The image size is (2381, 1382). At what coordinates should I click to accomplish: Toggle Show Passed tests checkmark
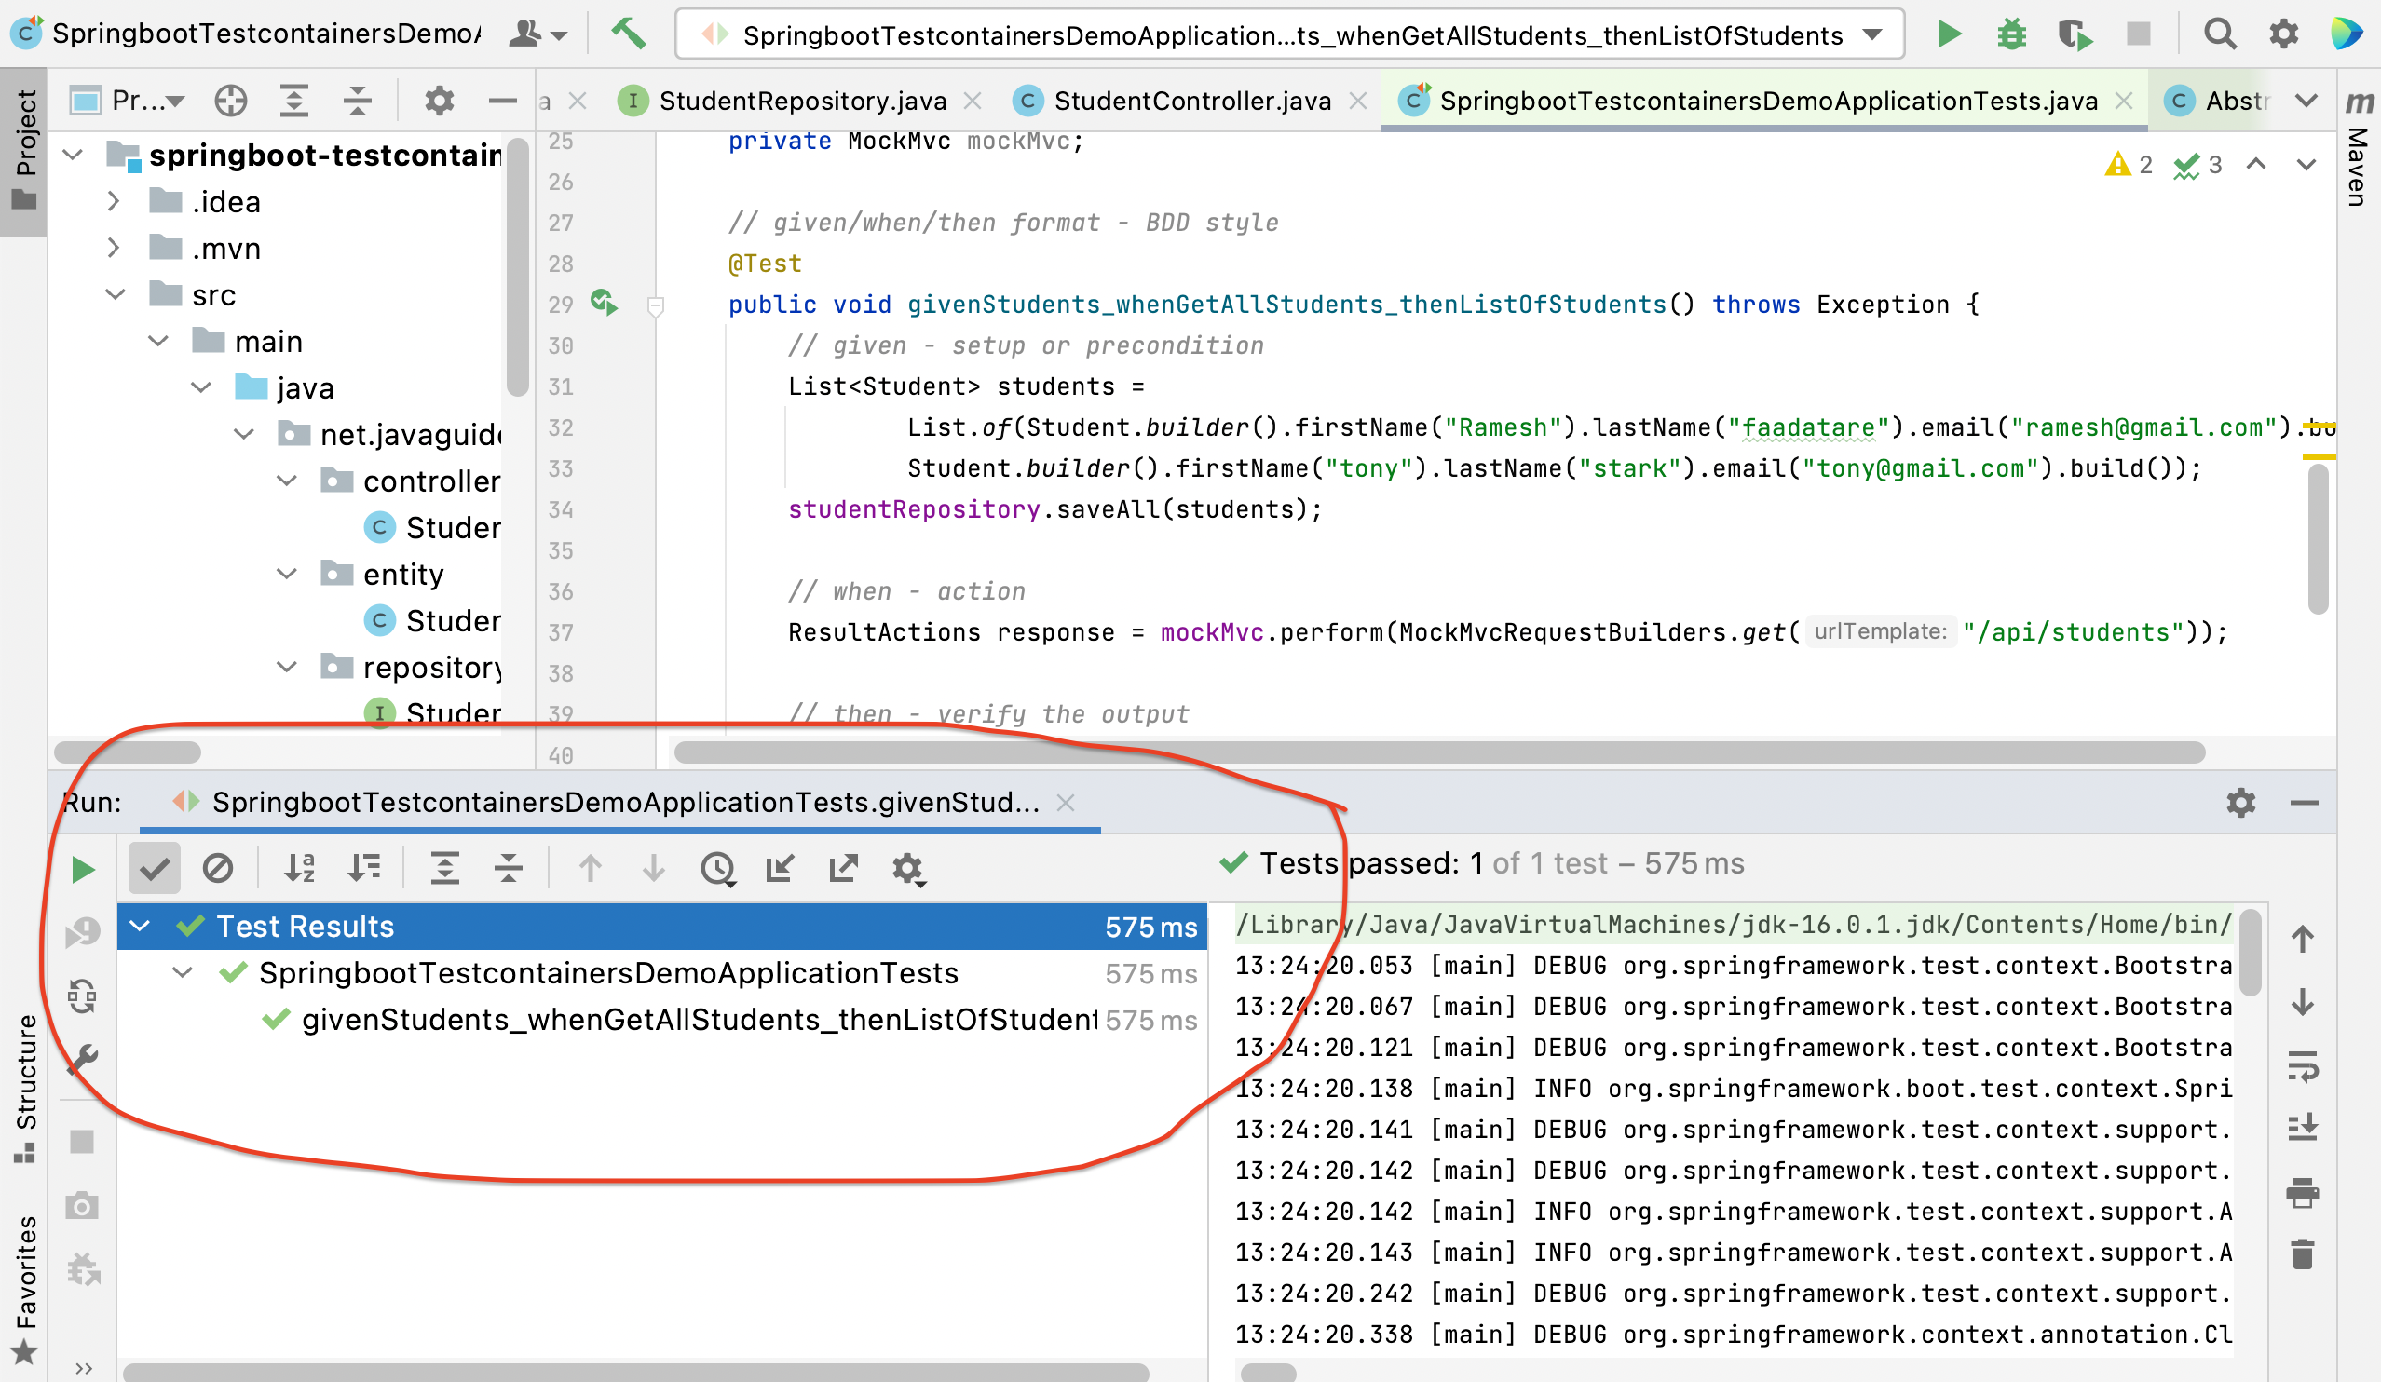point(154,868)
